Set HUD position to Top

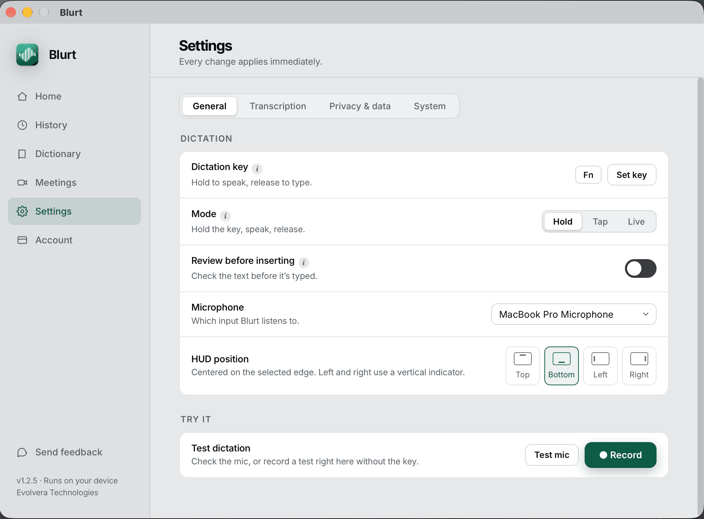(522, 366)
